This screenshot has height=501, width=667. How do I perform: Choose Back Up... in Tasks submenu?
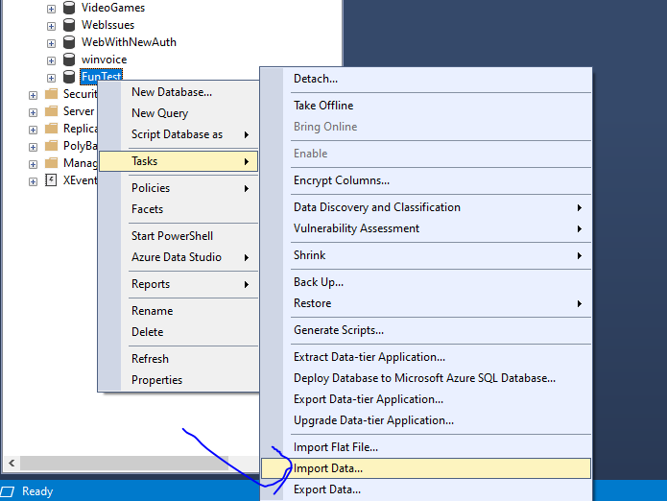(426, 282)
